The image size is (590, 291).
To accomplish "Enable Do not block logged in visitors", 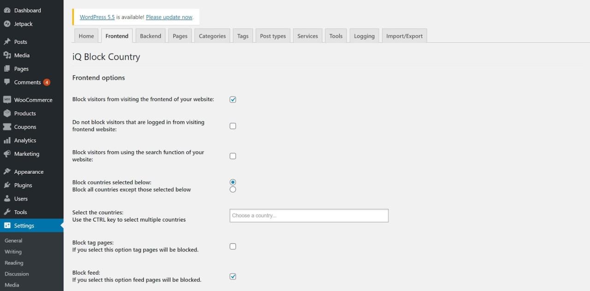I will (x=233, y=126).
